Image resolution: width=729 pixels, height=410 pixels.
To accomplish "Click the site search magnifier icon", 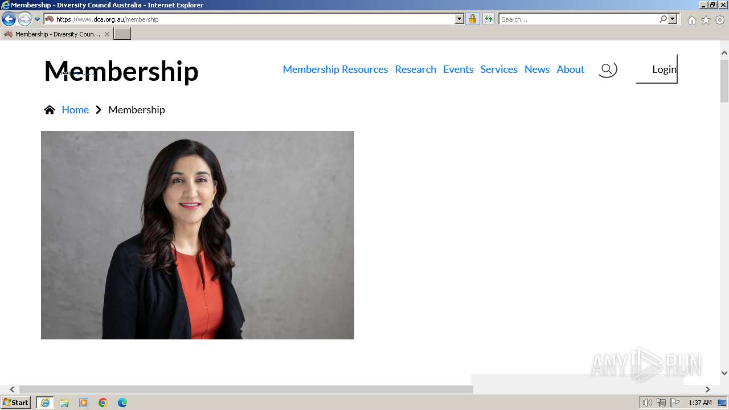I will click(607, 69).
